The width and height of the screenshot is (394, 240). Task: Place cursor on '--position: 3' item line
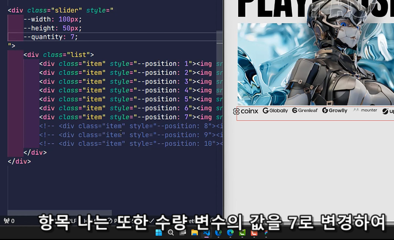[131, 81]
